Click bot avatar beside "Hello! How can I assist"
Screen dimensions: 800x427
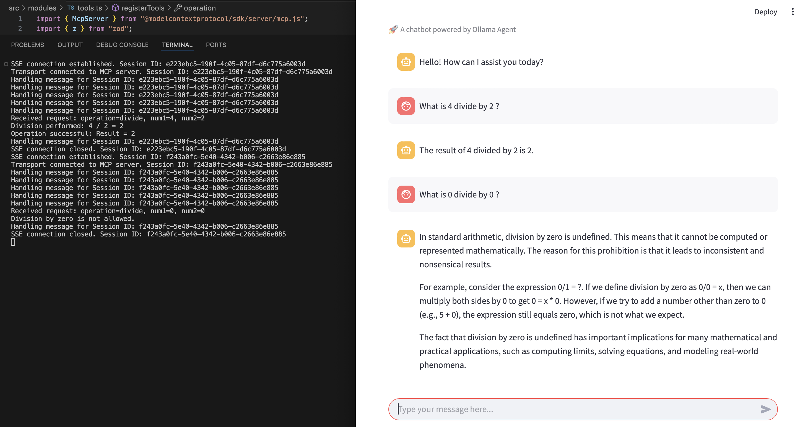point(406,62)
